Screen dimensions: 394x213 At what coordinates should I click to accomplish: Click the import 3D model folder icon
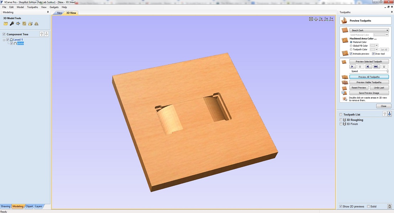[x=6, y=24]
